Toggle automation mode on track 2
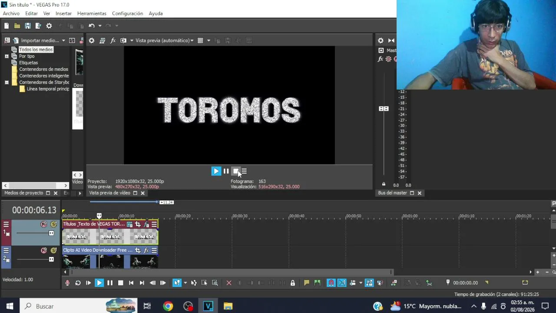The width and height of the screenshot is (556, 313). pos(44,250)
